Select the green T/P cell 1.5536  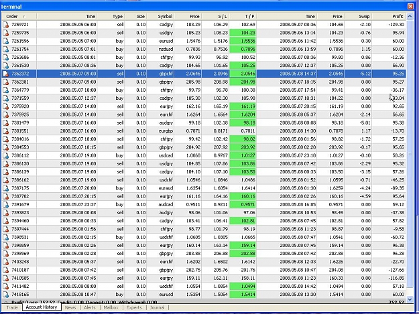pos(243,41)
